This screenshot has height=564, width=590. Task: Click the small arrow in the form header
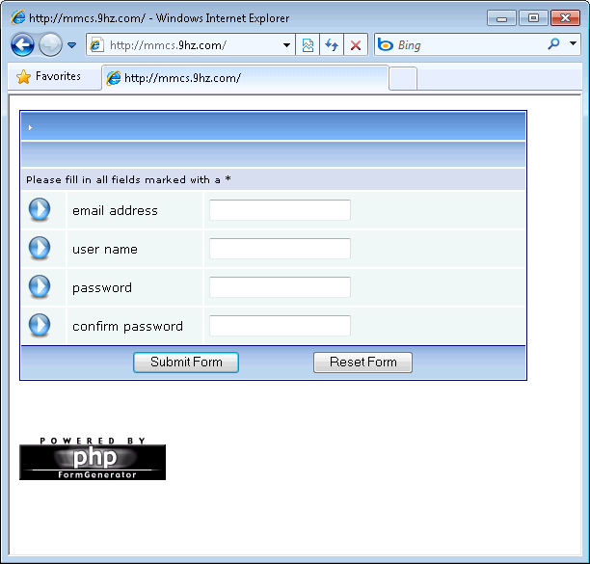pos(30,127)
